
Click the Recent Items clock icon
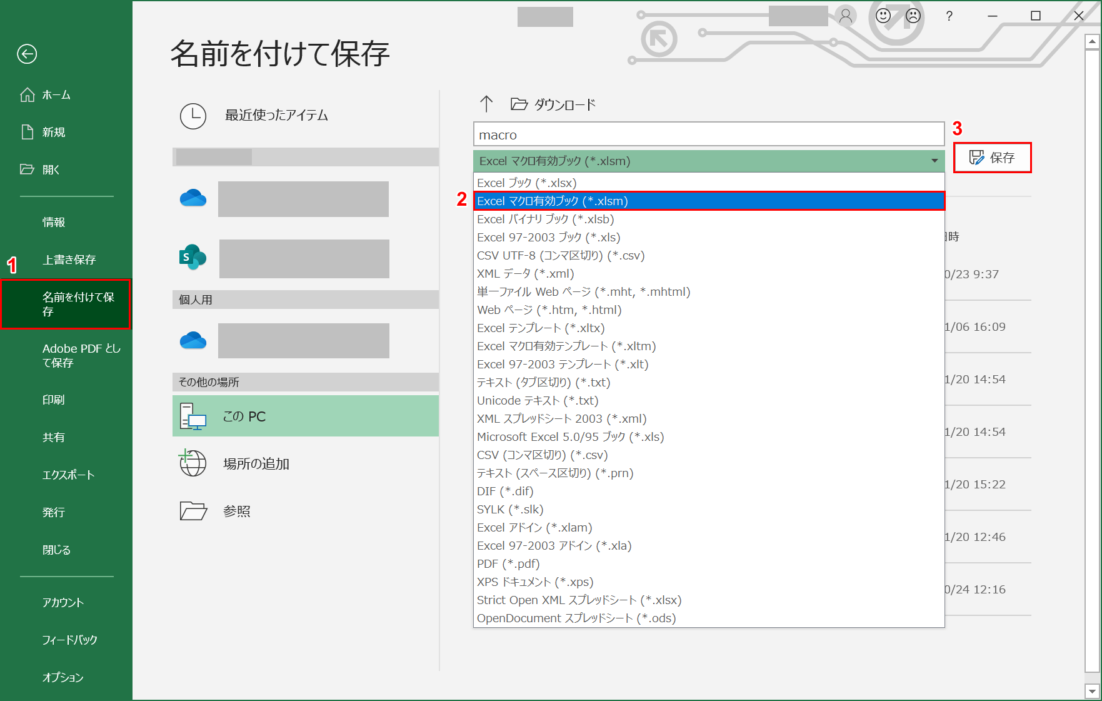(193, 116)
